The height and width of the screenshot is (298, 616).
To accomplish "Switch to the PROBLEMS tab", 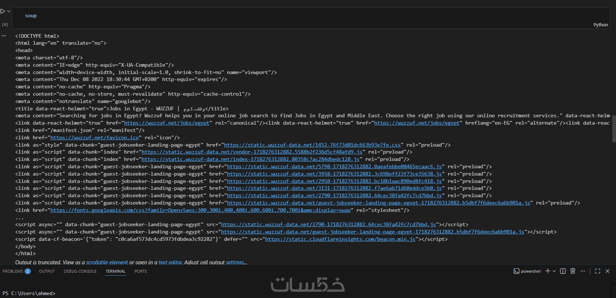I will [12, 271].
